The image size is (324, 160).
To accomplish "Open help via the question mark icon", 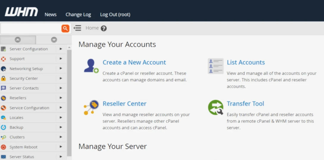I will coord(104,28).
